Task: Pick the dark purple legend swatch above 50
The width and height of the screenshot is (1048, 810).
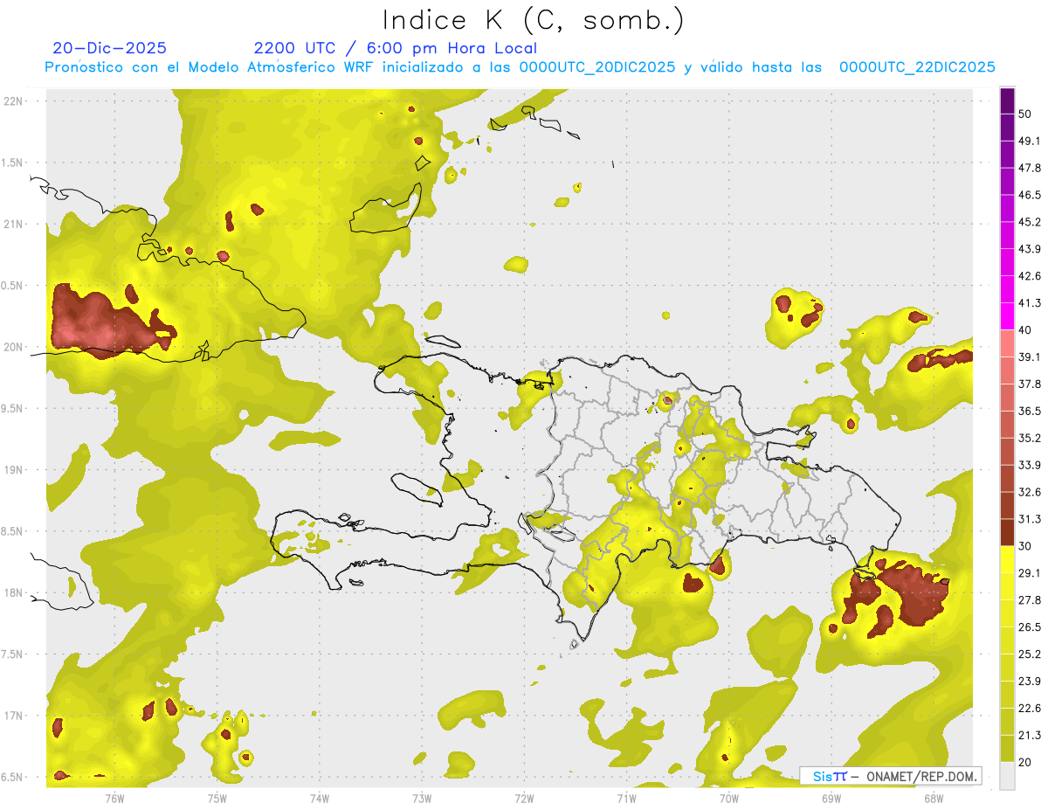Action: [1008, 101]
